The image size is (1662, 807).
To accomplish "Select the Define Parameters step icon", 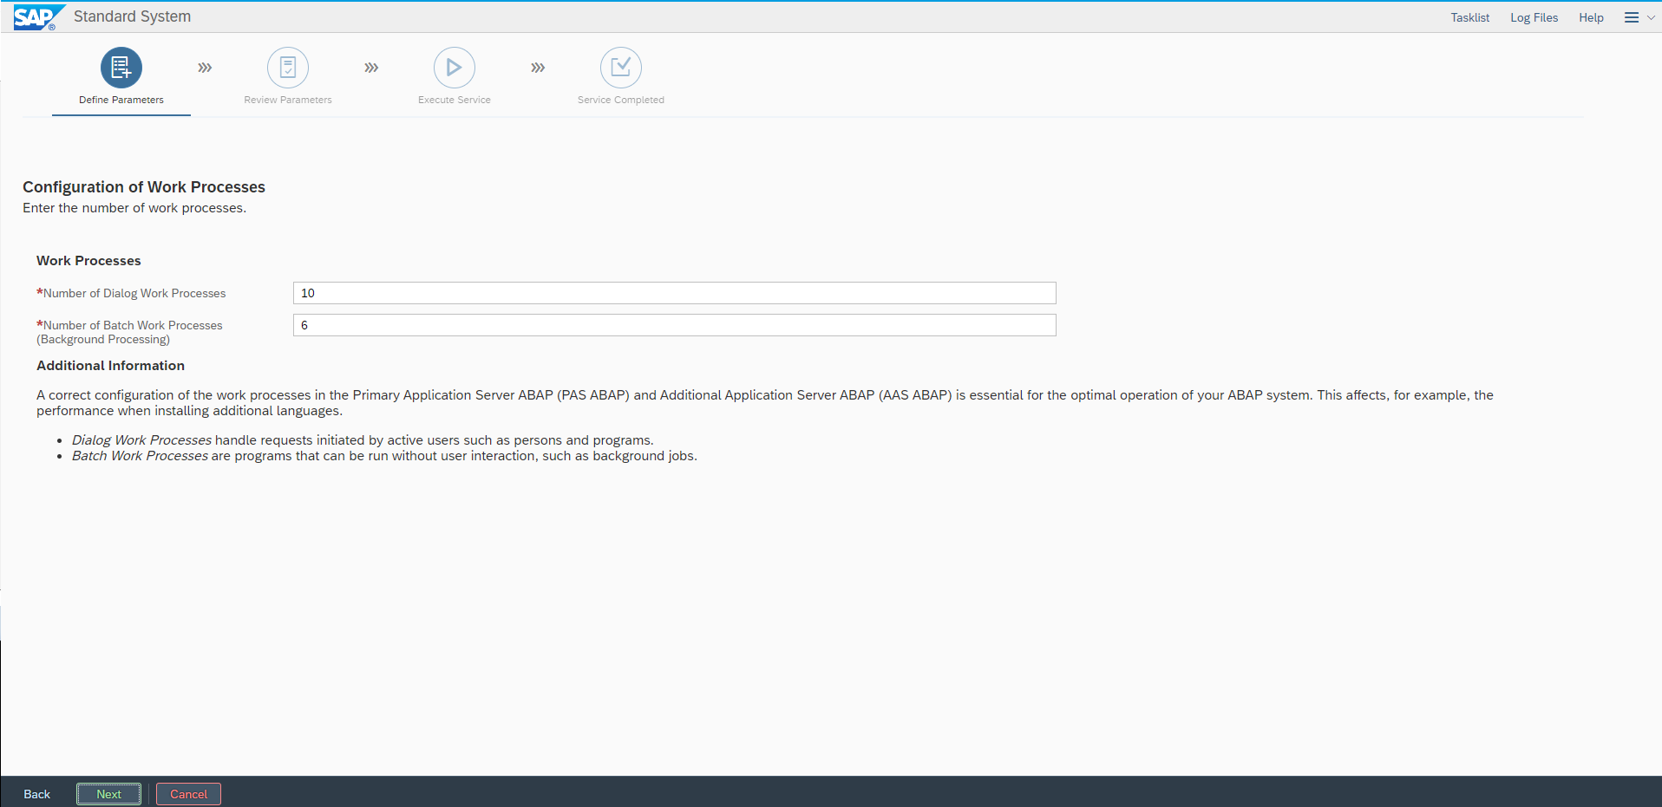I will (121, 68).
